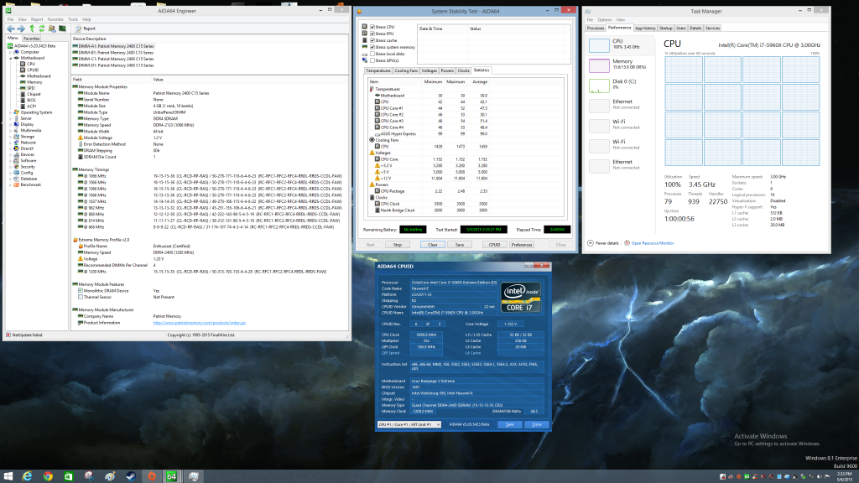Open the Patriot Memory product information link
The image size is (859, 483).
click(x=200, y=323)
